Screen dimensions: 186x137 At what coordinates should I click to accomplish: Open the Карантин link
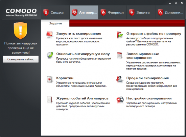65,78
